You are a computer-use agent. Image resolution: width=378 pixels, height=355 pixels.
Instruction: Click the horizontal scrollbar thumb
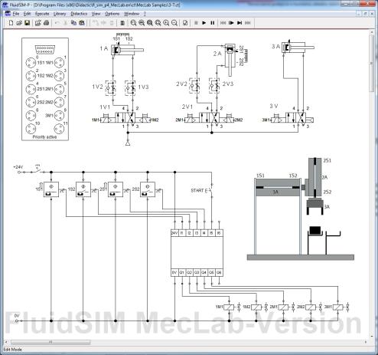51,342
